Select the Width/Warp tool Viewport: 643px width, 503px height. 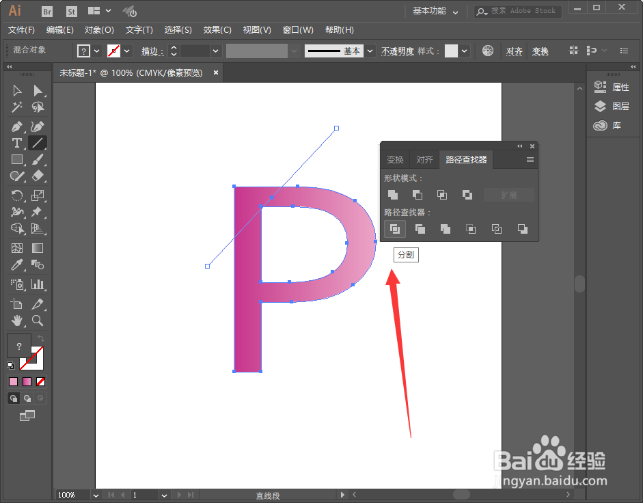17,212
